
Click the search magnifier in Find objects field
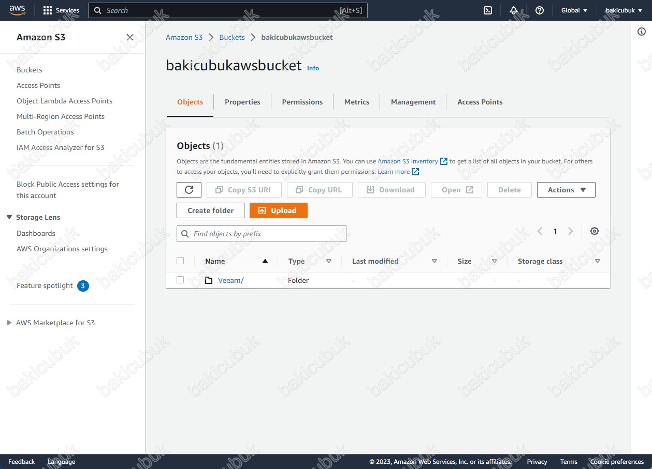point(185,234)
